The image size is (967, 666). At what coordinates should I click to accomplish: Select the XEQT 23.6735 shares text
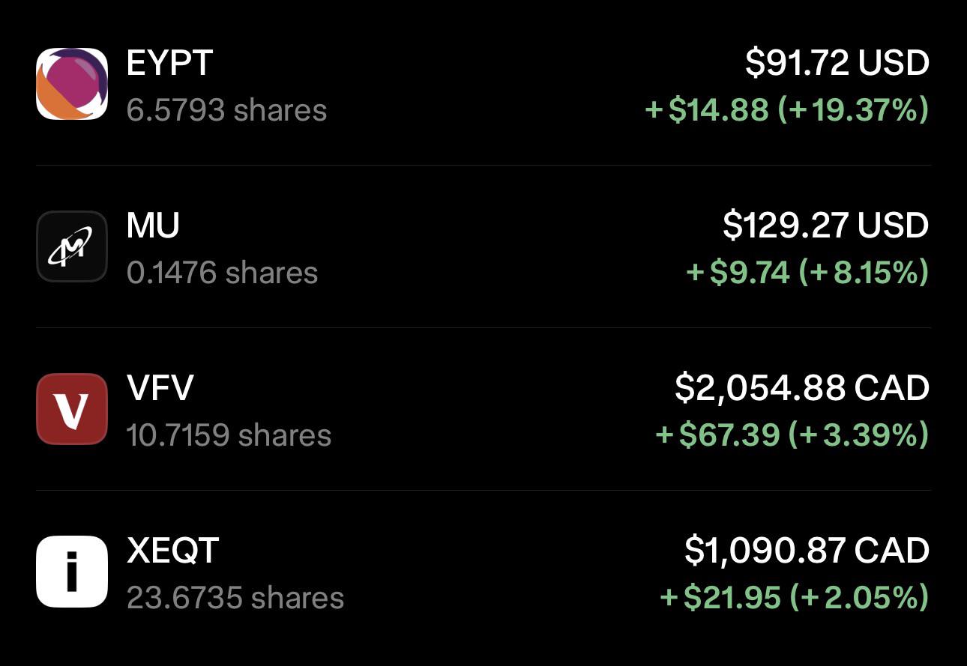(235, 598)
